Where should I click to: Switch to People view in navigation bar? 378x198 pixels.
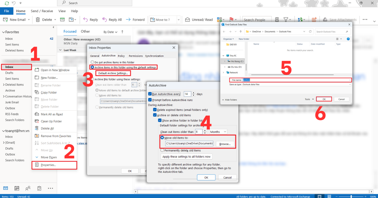pyautogui.click(x=28, y=188)
